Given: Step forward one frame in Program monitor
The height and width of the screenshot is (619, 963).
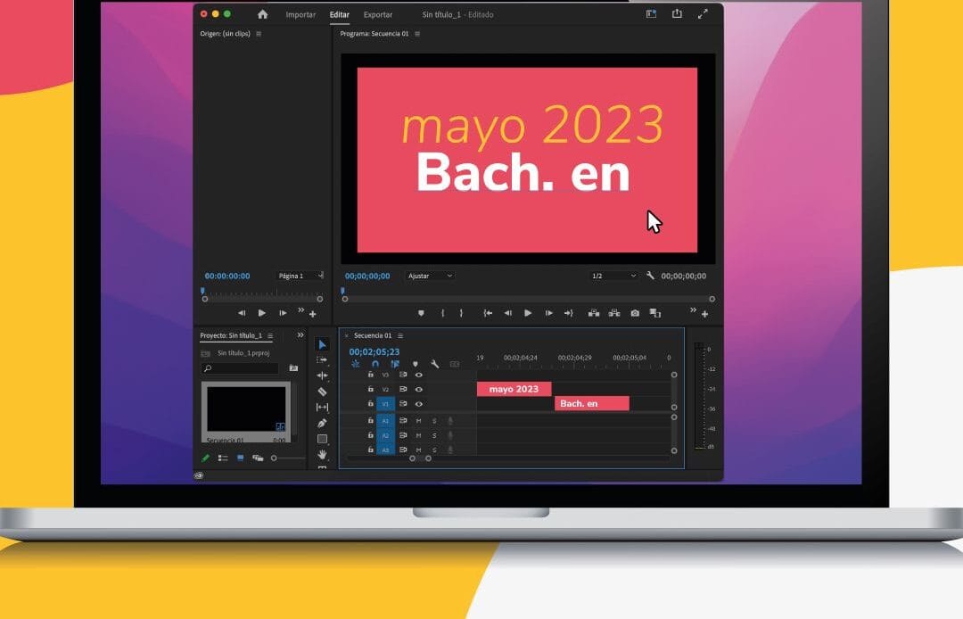Looking at the screenshot, I should coord(549,313).
